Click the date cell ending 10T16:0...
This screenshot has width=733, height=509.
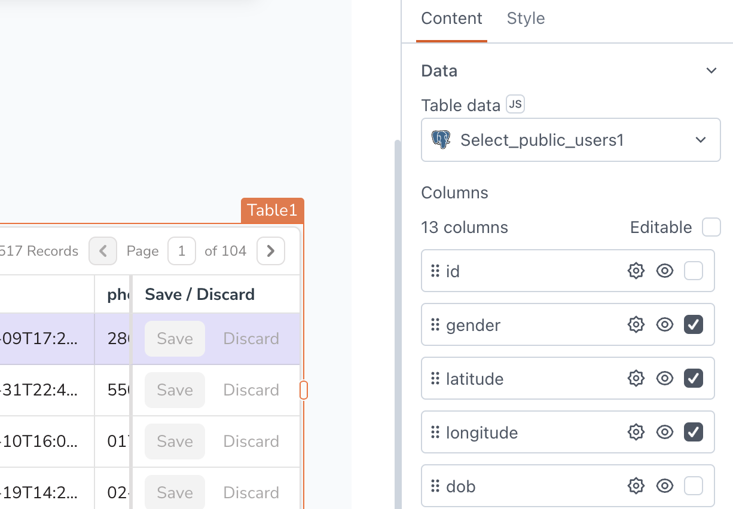tap(47, 441)
